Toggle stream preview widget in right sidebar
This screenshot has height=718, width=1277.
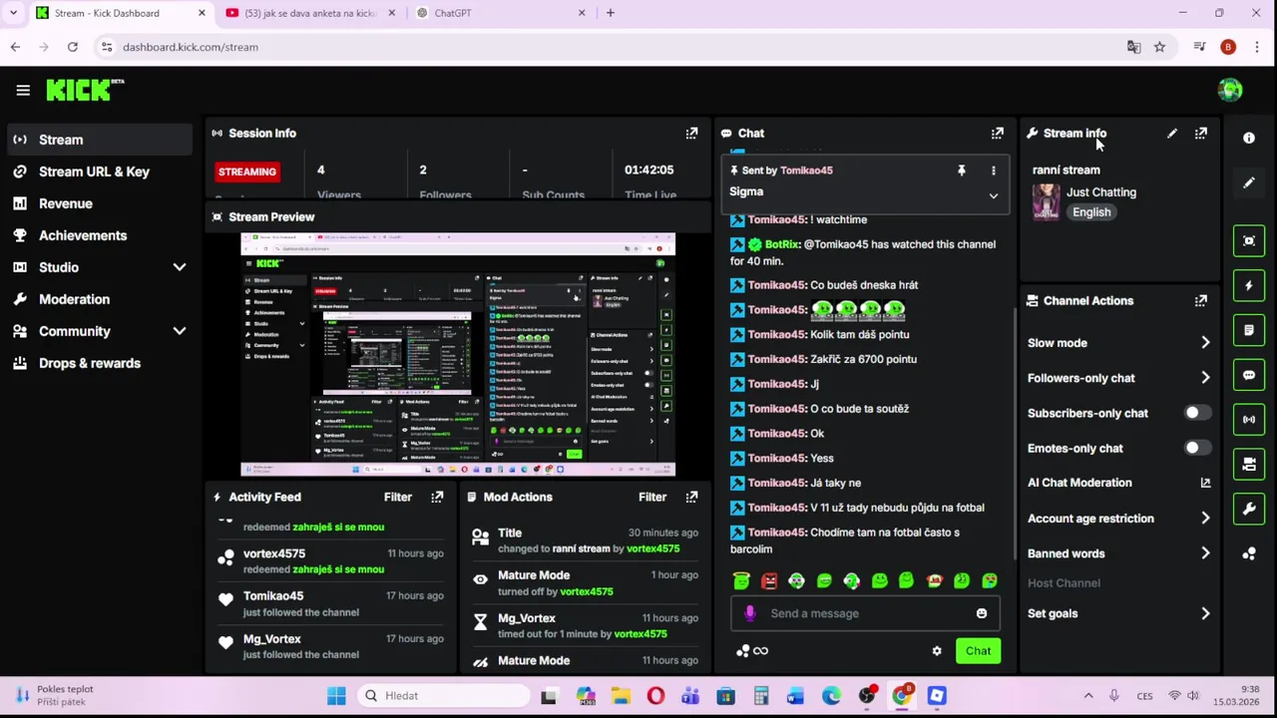[x=1249, y=240]
